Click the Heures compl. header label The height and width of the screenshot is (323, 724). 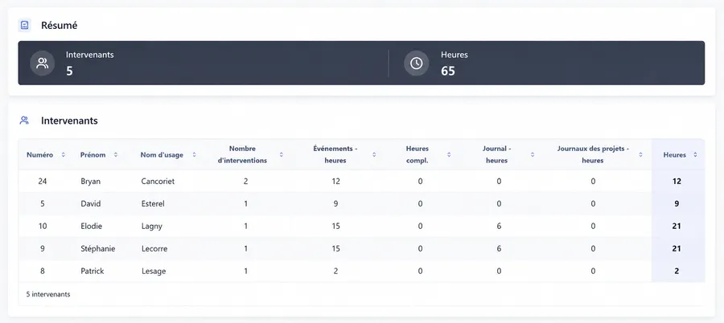(418, 154)
